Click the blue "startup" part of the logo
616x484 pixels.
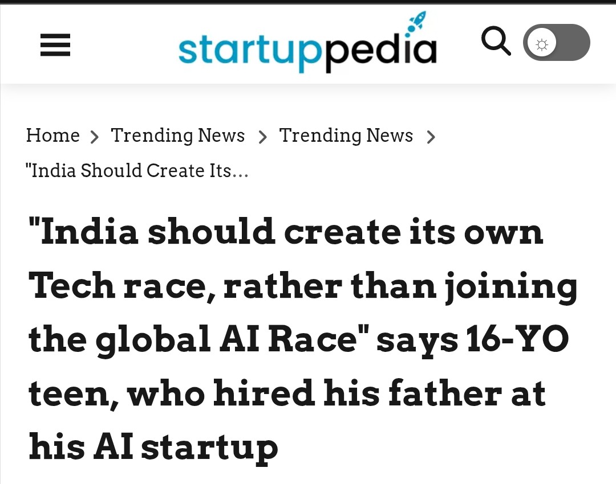point(251,52)
